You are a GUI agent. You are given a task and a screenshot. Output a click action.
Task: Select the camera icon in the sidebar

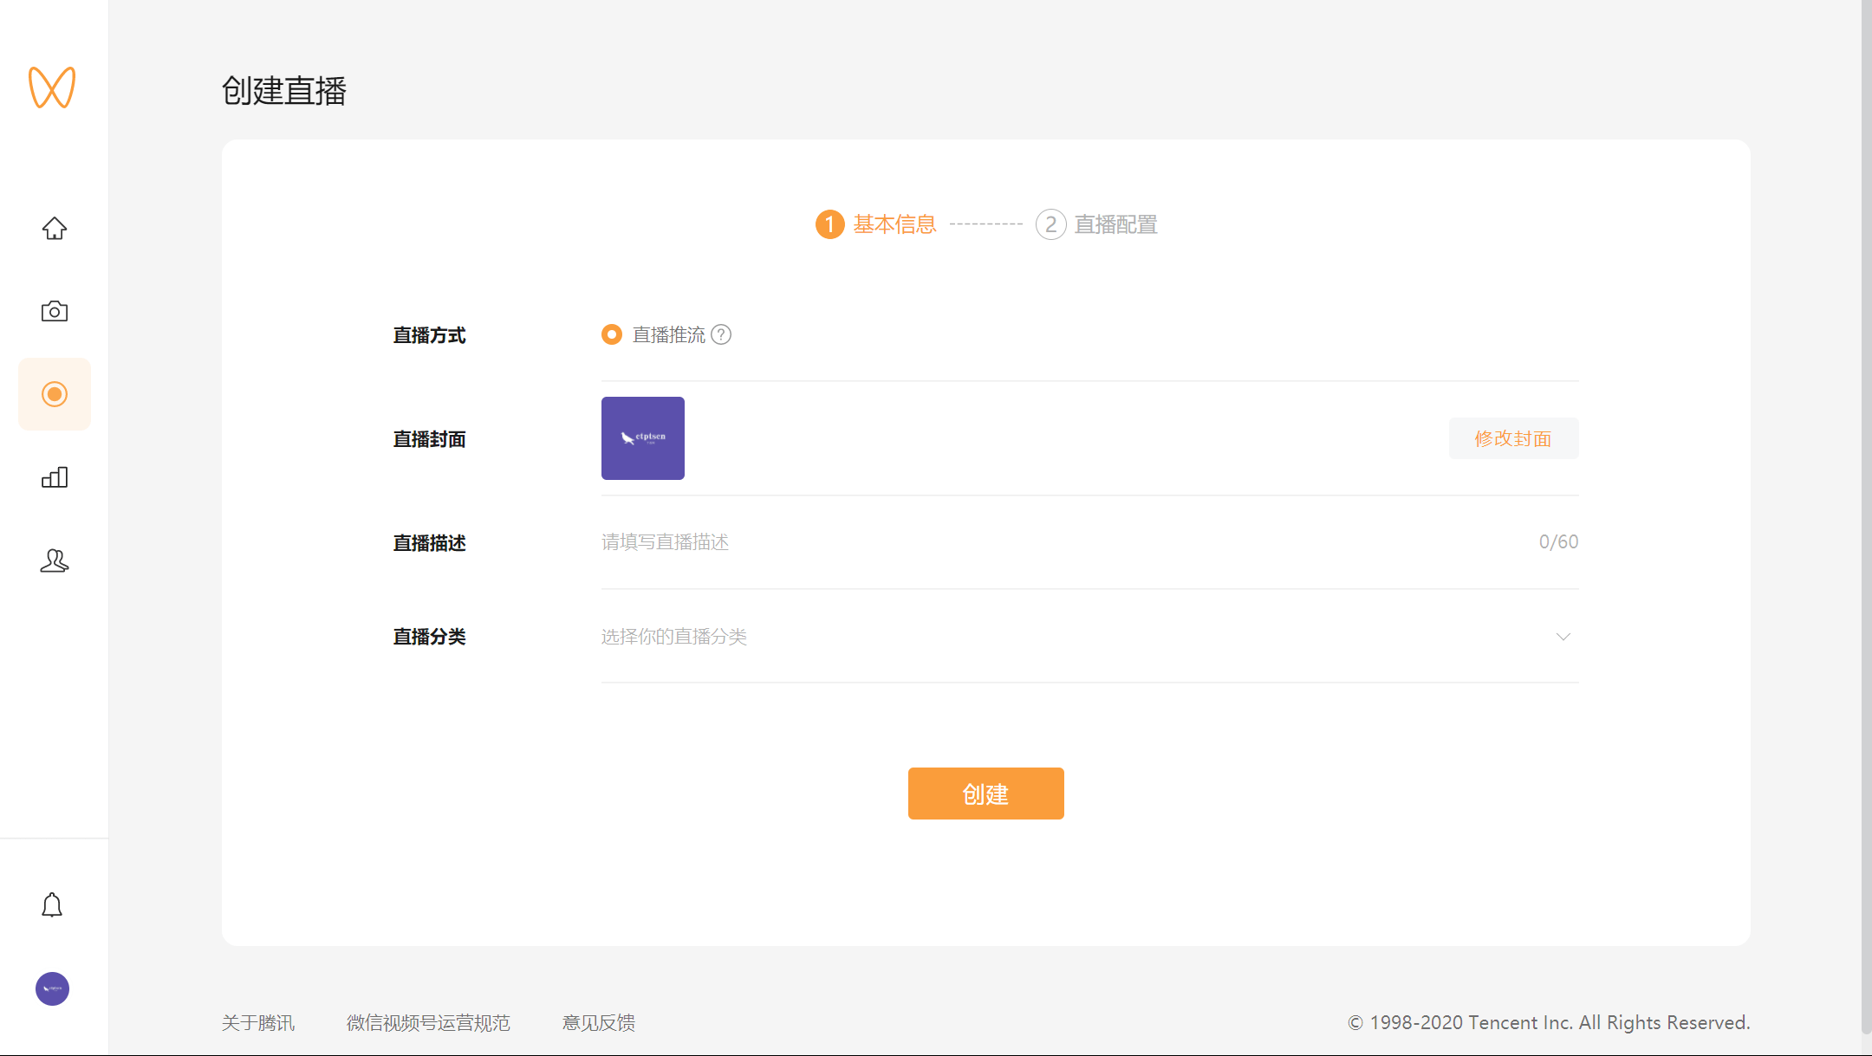click(54, 310)
